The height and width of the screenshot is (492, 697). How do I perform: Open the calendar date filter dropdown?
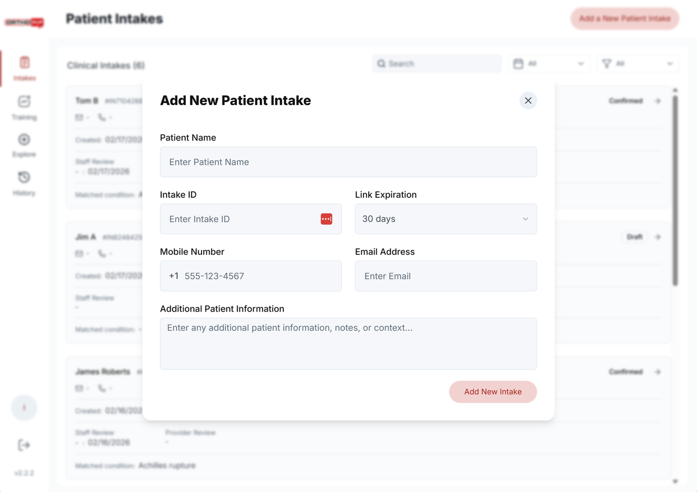click(x=549, y=64)
